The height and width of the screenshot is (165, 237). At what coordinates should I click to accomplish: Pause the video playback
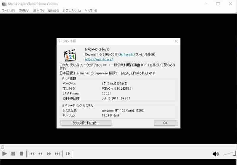coord(13,154)
